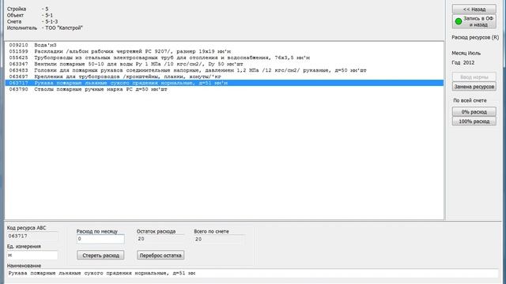Click 'По всей смете' label
The width and height of the screenshot is (506, 284).
470,100
